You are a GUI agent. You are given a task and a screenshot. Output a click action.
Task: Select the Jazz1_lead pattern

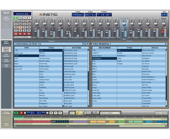(x=76, y=77)
